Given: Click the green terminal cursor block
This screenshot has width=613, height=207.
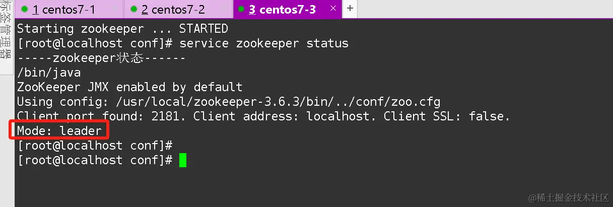Looking at the screenshot, I should point(182,161).
